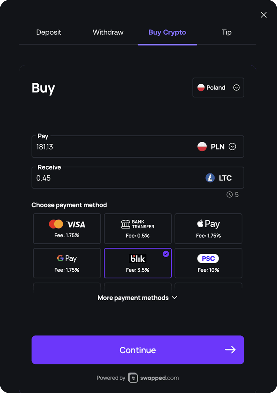Switch to the Withdraw tab
Viewport: 277px width, 393px height.
108,32
